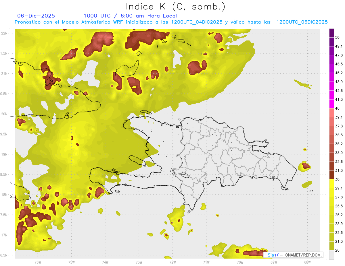Click the 06-Dic-2025 date label
This screenshot has width=345, height=266.
click(36, 16)
